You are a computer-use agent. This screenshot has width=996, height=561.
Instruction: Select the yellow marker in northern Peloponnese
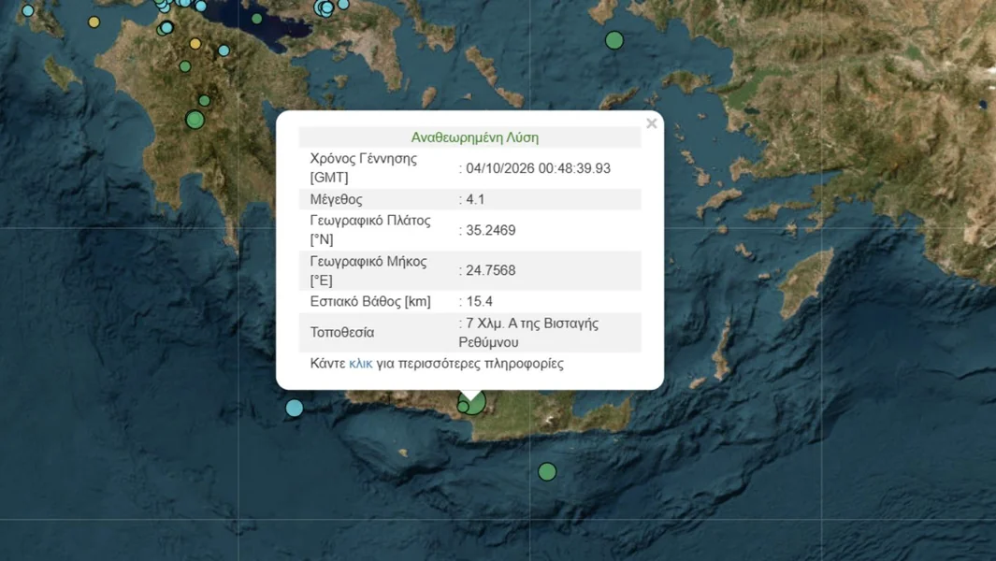[x=195, y=44]
